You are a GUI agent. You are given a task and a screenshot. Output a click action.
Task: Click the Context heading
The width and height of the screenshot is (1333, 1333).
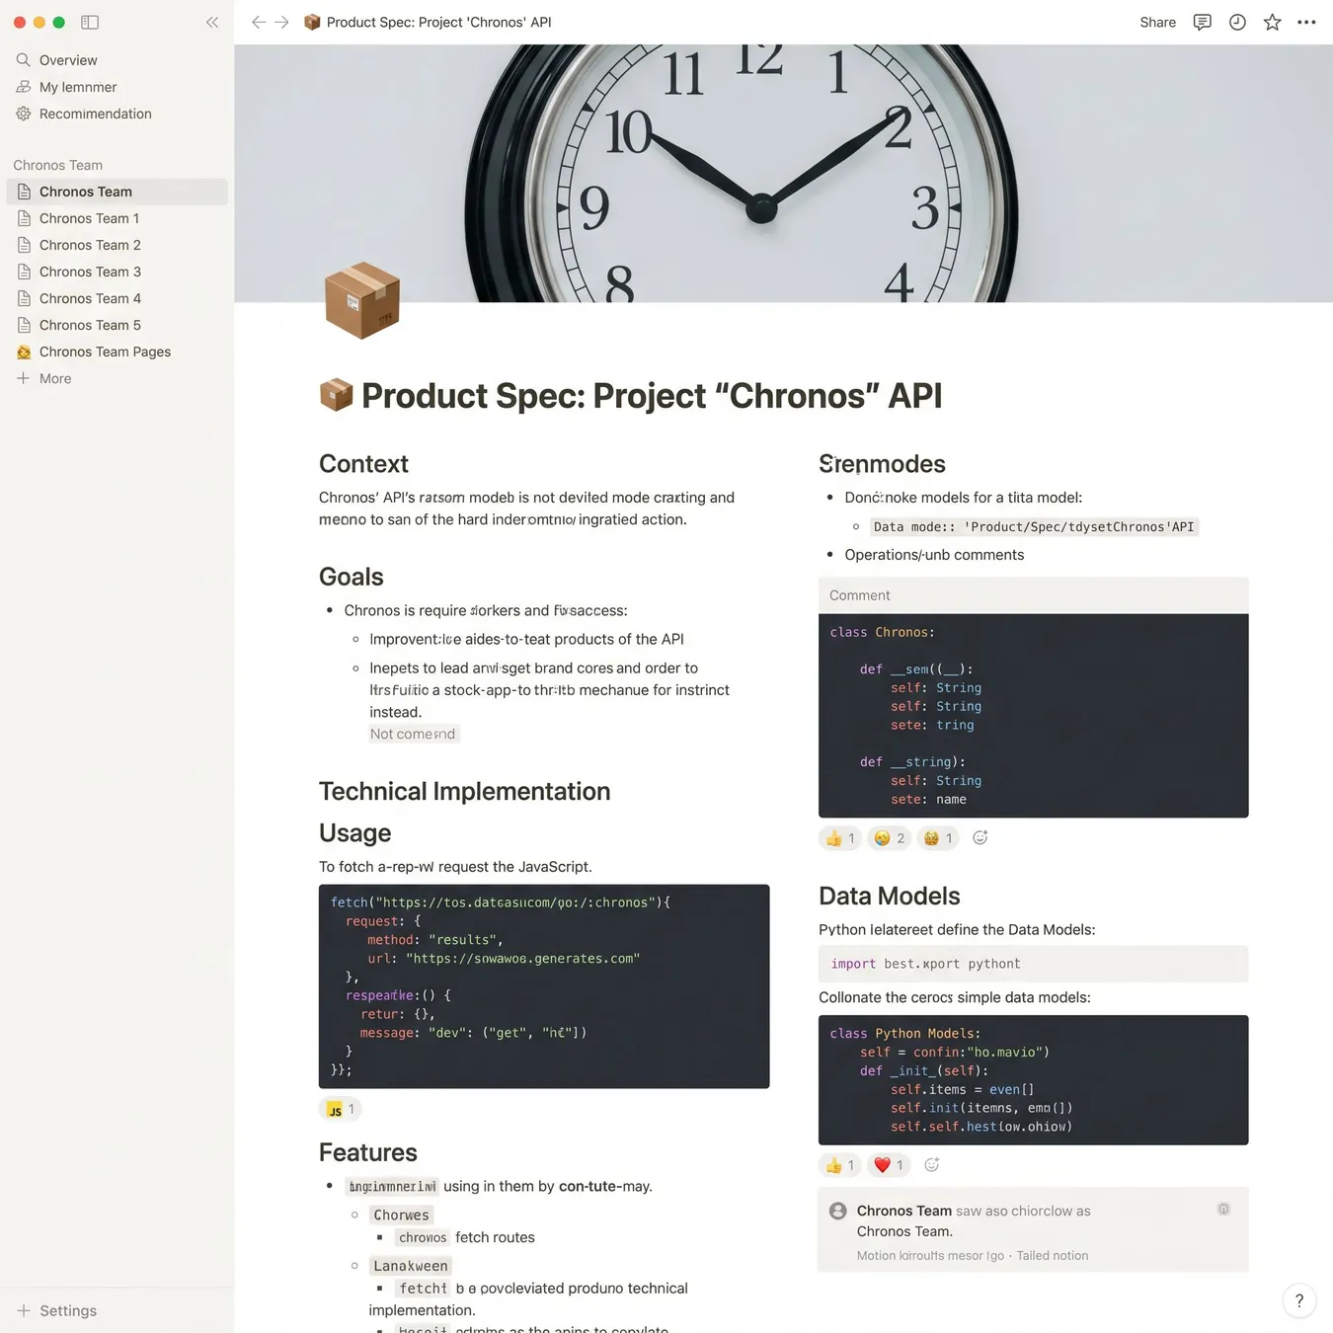pos(363,464)
